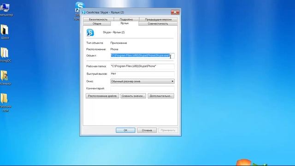Click the title bar Skype icon
This screenshot has width=295, height=166.
84,12
